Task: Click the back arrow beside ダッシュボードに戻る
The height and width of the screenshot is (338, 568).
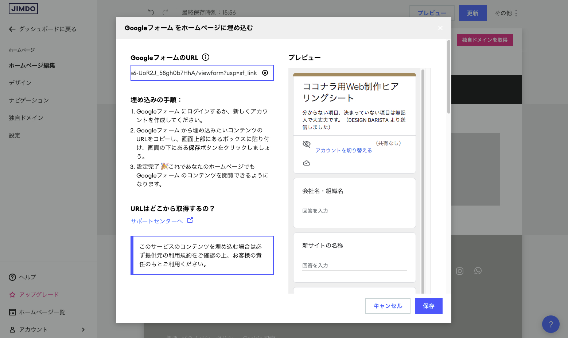Action: (x=12, y=29)
